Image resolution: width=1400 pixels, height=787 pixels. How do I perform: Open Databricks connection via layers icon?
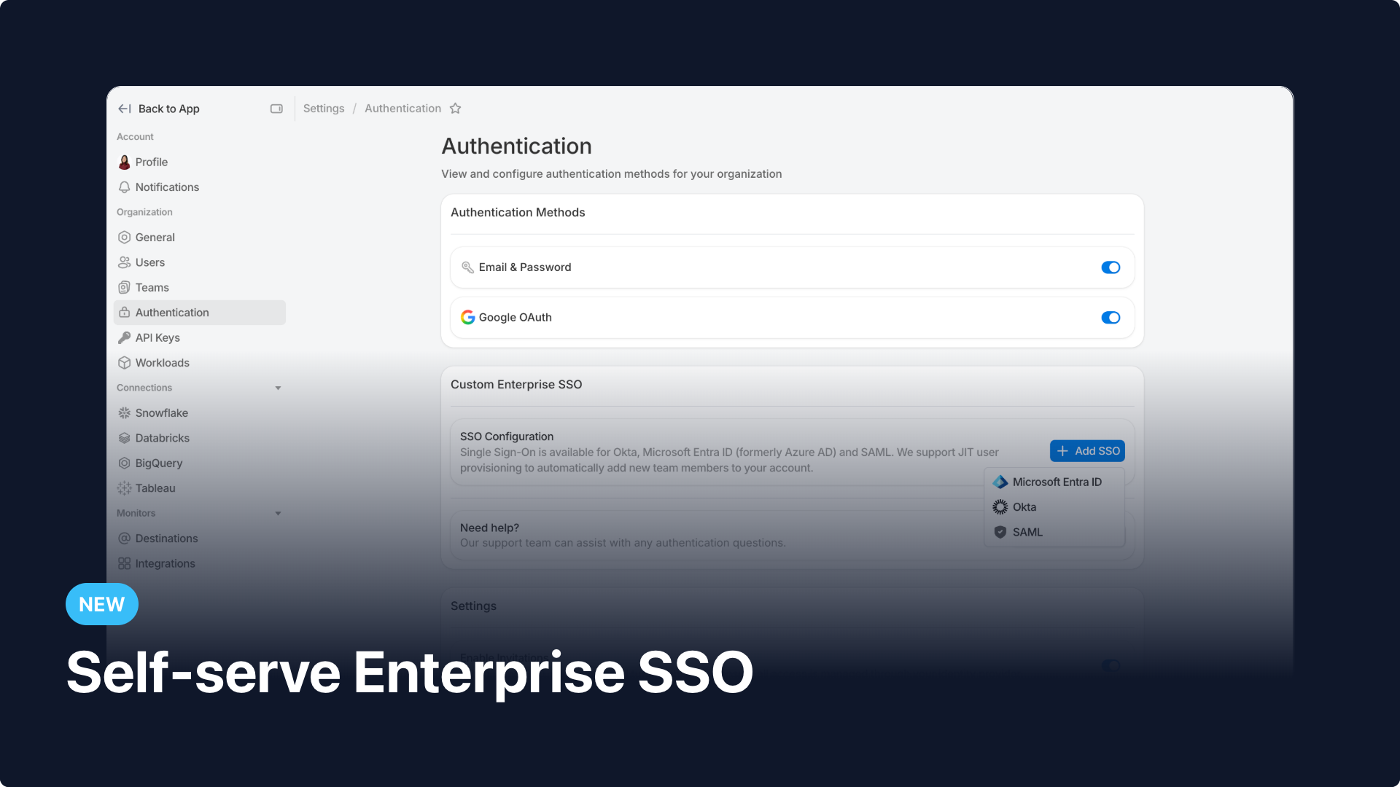click(125, 438)
